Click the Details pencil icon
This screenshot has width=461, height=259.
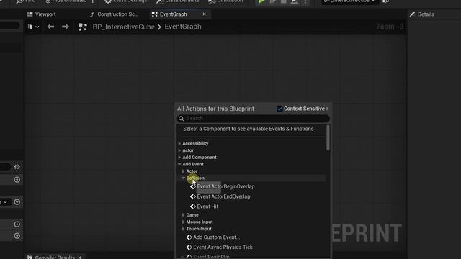click(x=413, y=14)
